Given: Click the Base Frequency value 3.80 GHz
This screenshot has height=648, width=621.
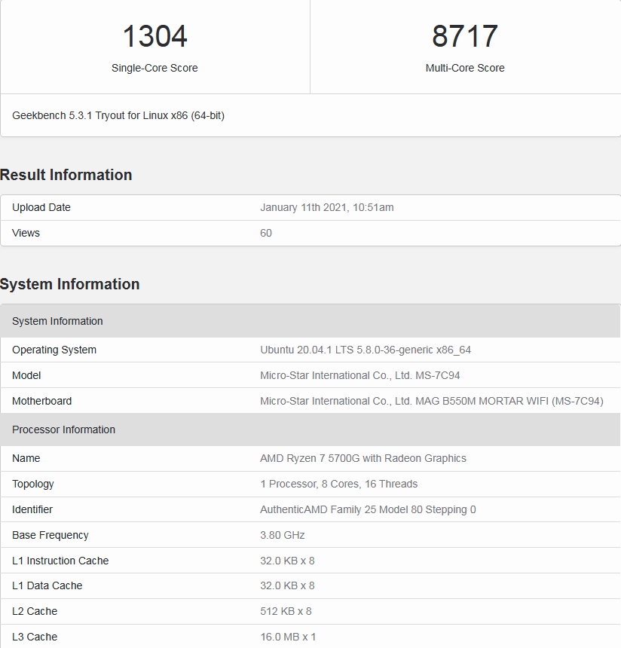Looking at the screenshot, I should click(x=283, y=535).
